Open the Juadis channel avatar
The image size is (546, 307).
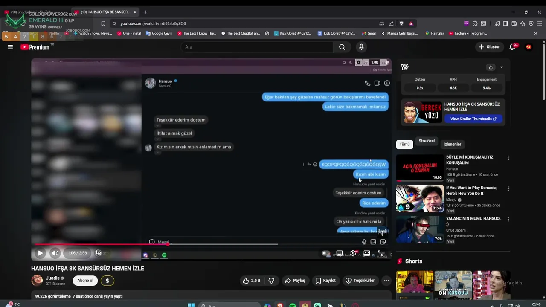37,280
